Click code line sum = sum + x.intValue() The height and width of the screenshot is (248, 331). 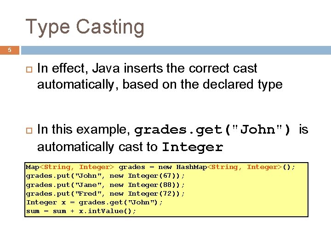pos(81,211)
